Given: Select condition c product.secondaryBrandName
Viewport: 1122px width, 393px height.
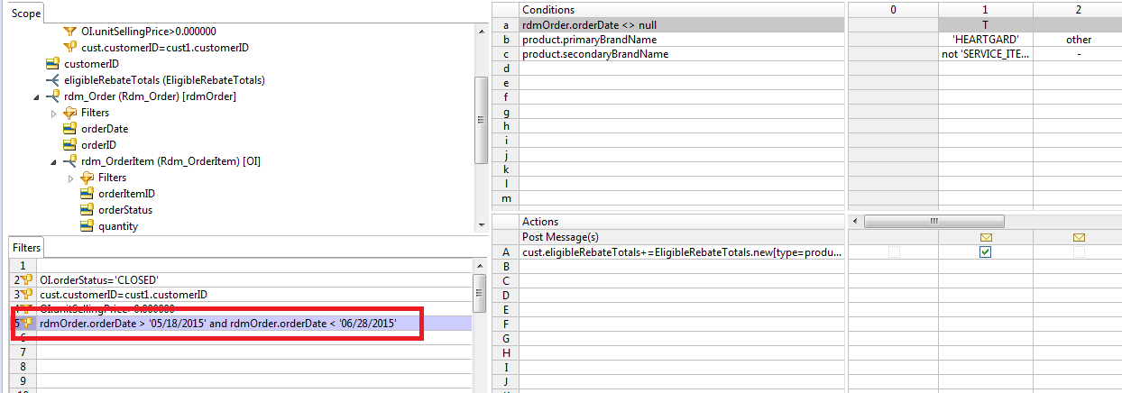Looking at the screenshot, I should coord(683,54).
